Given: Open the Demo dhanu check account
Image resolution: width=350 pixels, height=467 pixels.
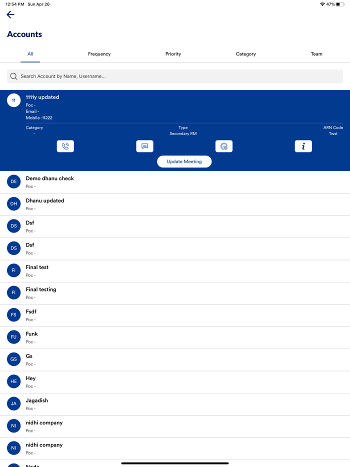Looking at the screenshot, I should point(175,182).
